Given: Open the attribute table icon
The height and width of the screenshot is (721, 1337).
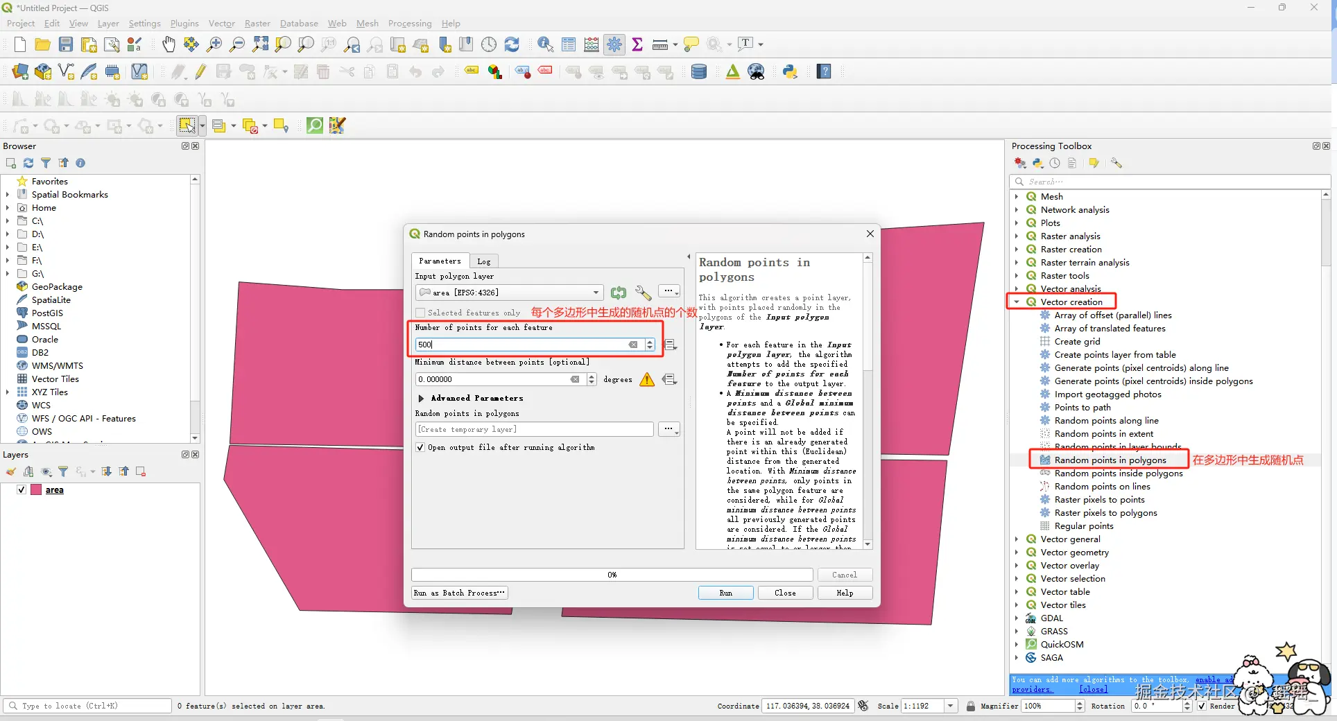Looking at the screenshot, I should tap(569, 44).
